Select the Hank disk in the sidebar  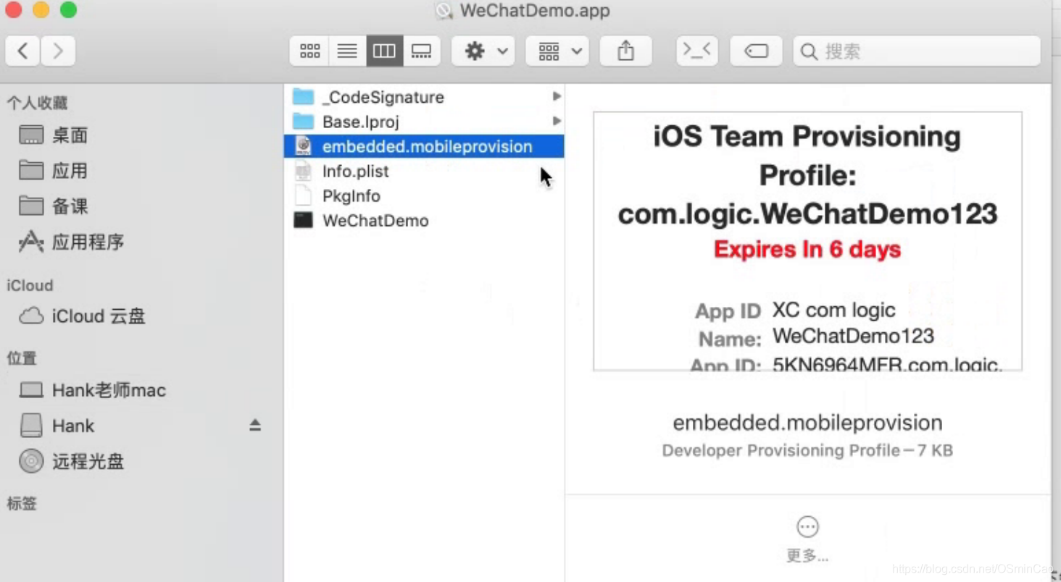click(x=73, y=426)
